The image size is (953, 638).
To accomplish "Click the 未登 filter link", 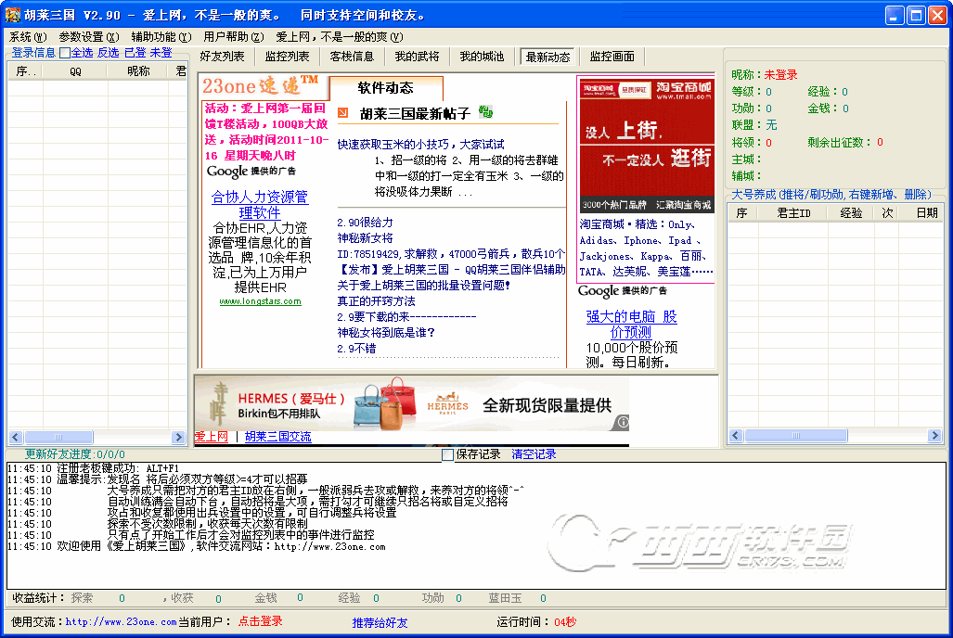I will 161,53.
